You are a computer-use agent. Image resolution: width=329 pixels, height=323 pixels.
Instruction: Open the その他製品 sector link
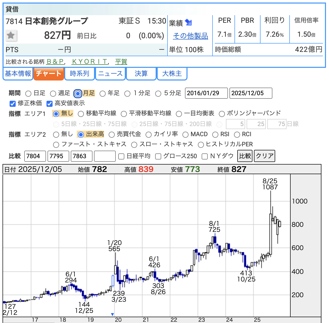click(191, 36)
